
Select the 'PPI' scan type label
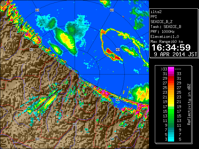tap(154, 17)
